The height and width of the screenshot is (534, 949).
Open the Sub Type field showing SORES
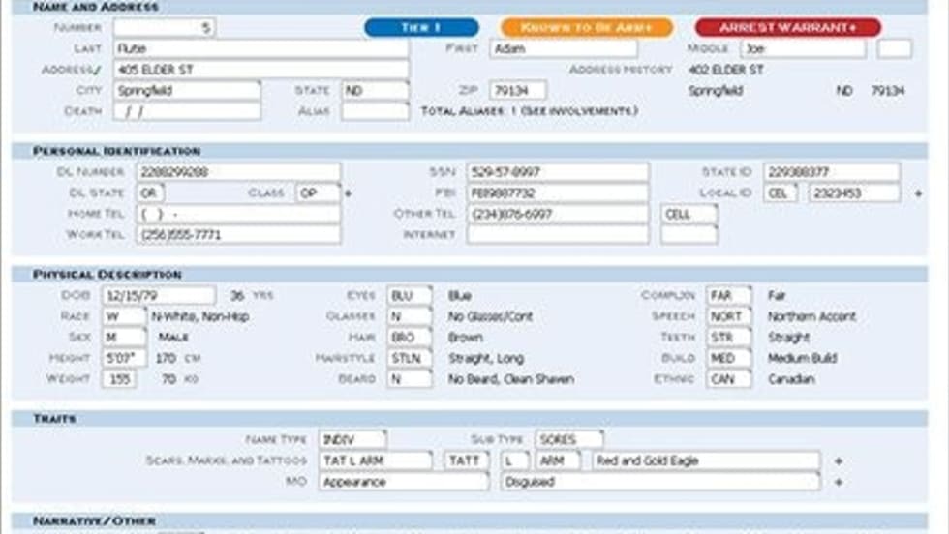(x=568, y=440)
